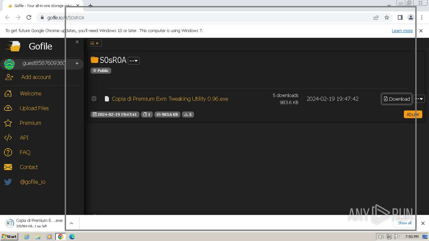Launch Microsoft Edge from taskbar
The width and height of the screenshot is (429, 241).
[x=72, y=237]
